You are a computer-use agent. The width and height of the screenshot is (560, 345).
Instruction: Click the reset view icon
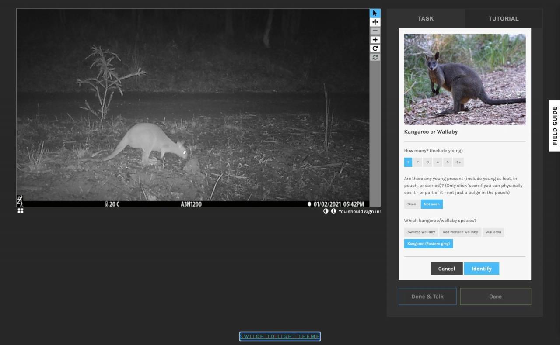coord(375,57)
